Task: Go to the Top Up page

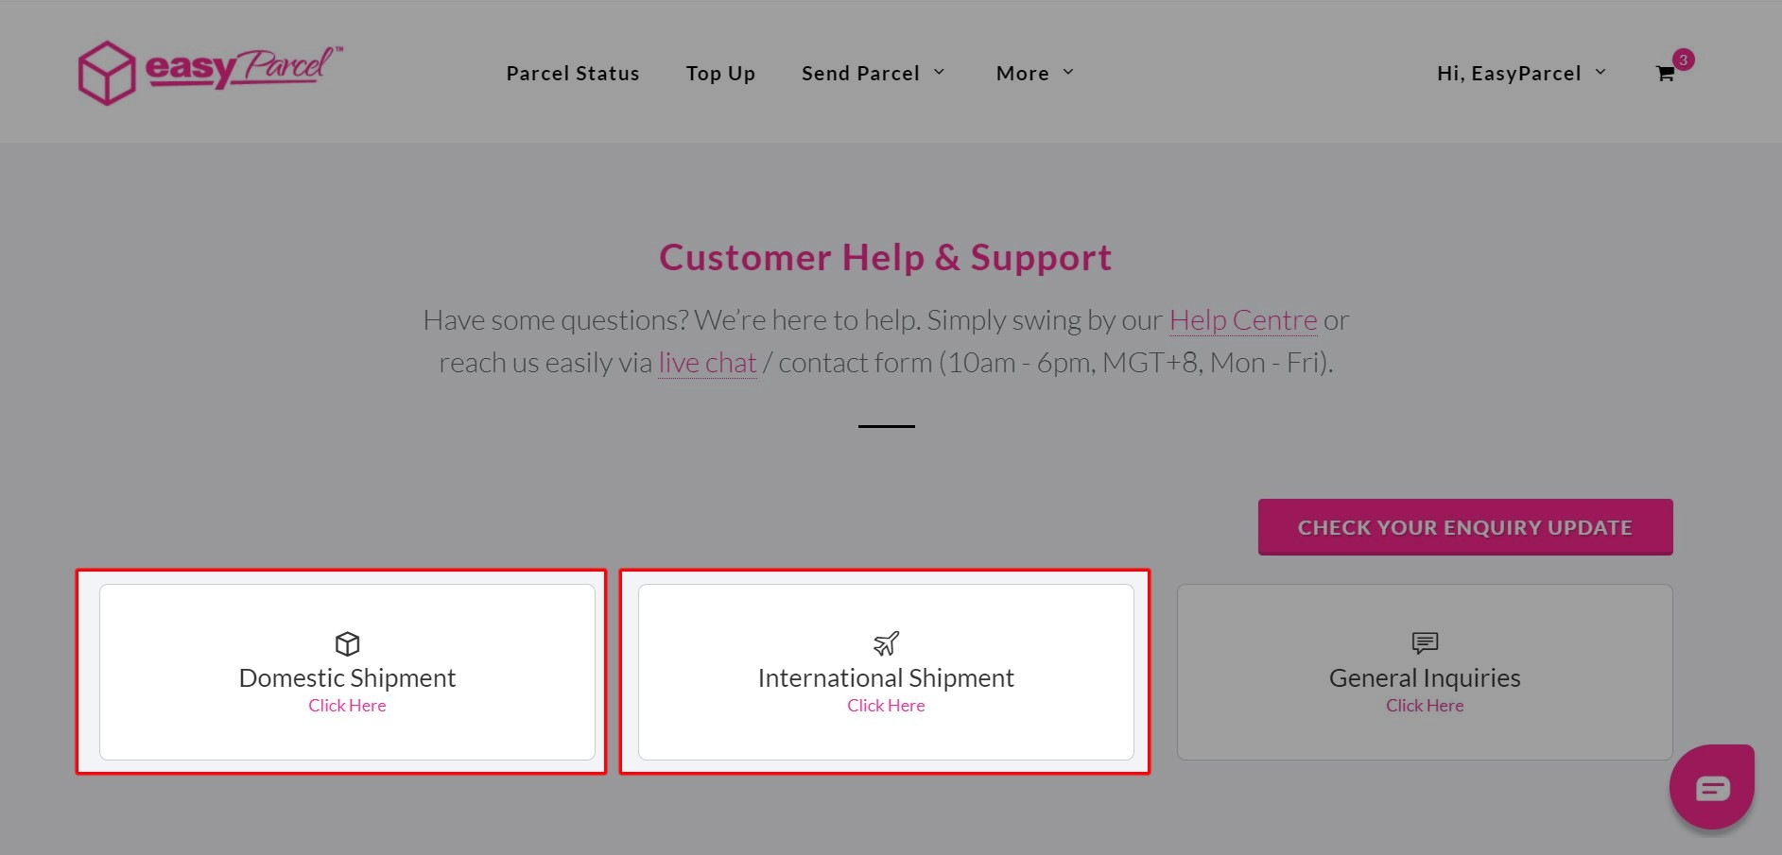Action: coord(720,73)
